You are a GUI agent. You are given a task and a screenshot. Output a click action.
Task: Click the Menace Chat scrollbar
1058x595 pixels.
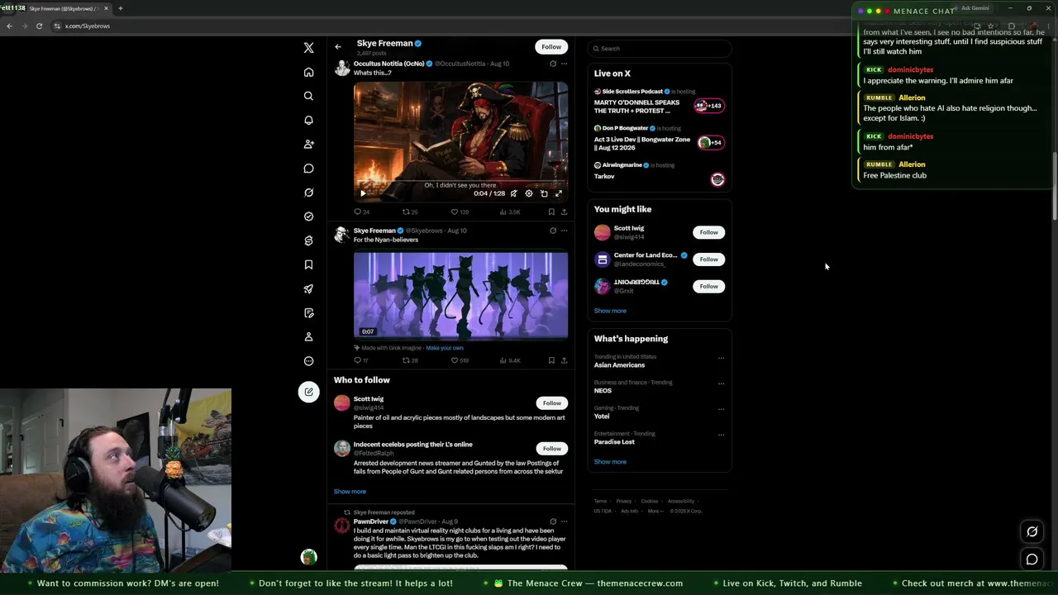[1054, 186]
